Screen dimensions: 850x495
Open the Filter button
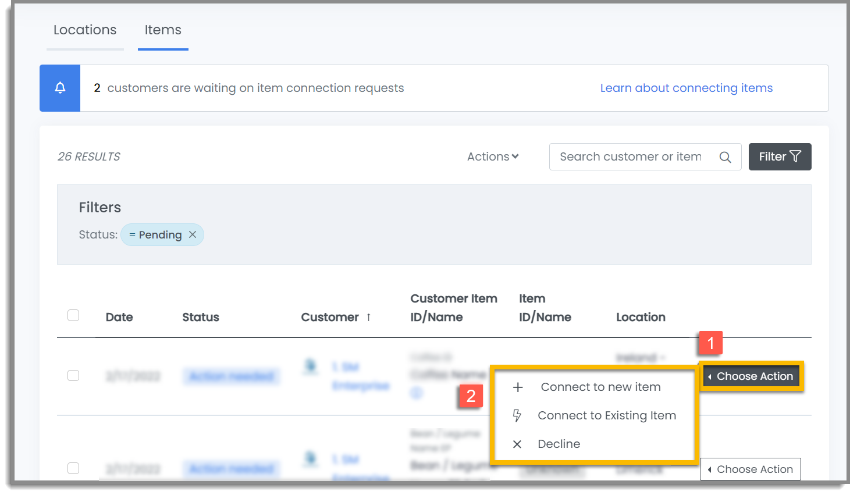click(780, 156)
